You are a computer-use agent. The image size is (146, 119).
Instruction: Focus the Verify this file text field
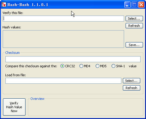pyautogui.click(x=63, y=19)
